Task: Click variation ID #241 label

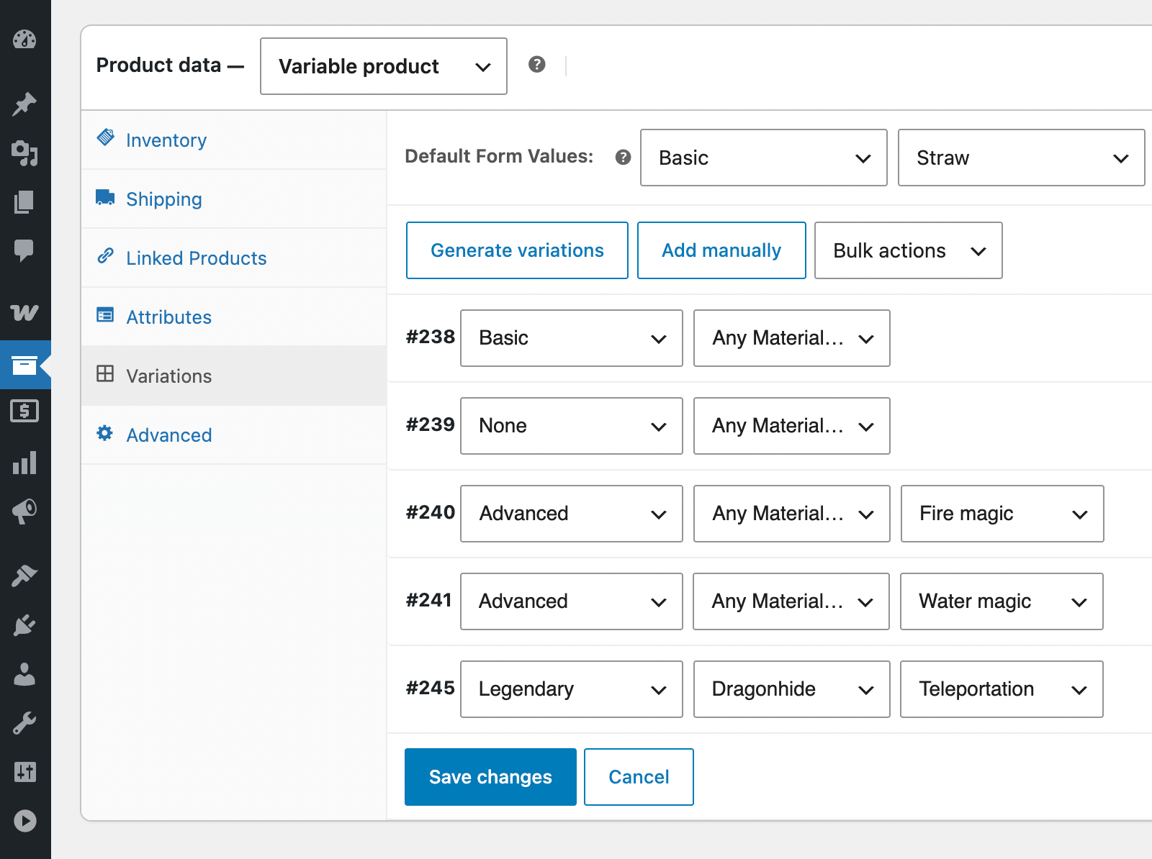Action: tap(428, 600)
